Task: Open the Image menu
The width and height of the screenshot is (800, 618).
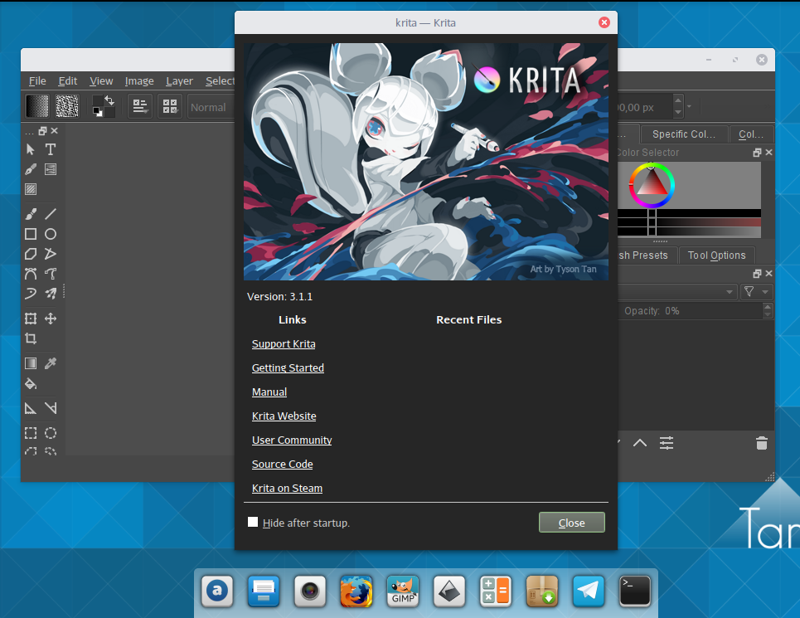Action: coord(138,80)
